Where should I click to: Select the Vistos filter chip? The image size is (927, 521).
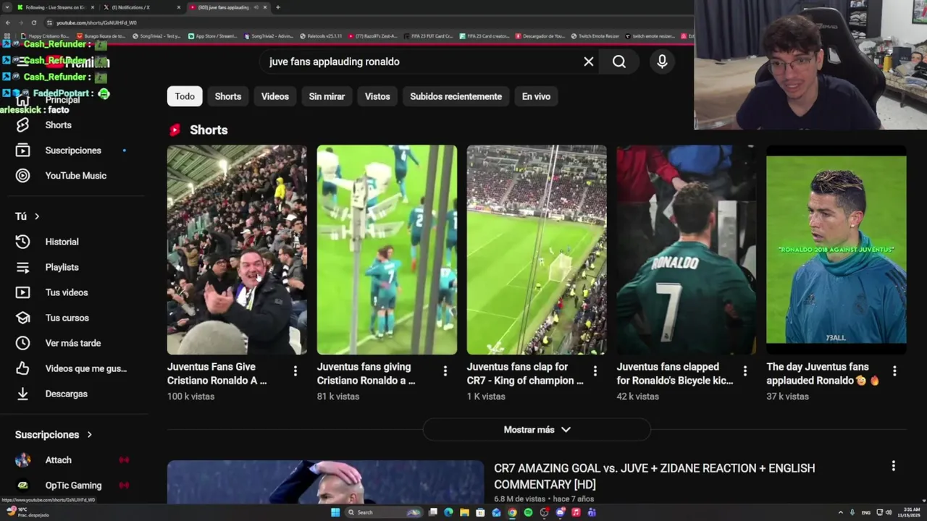point(377,96)
